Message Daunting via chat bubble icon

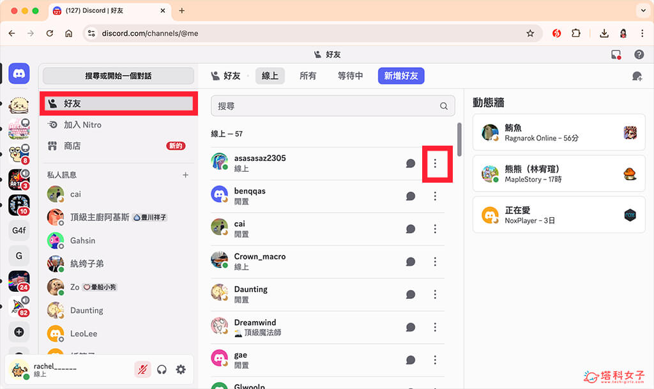(x=411, y=294)
